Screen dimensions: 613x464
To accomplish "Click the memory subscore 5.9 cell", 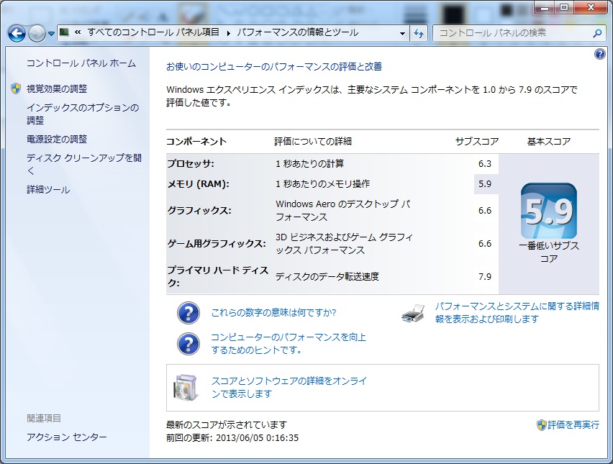I will 486,183.
